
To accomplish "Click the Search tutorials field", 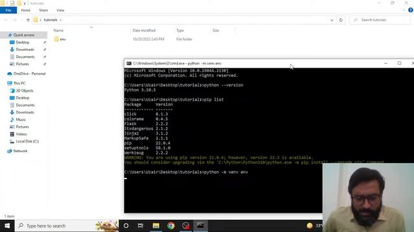I will [380, 20].
